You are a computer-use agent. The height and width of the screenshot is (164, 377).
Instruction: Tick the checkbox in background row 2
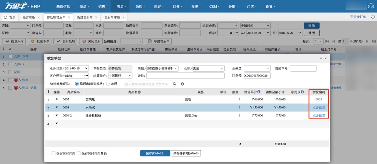click(10, 64)
